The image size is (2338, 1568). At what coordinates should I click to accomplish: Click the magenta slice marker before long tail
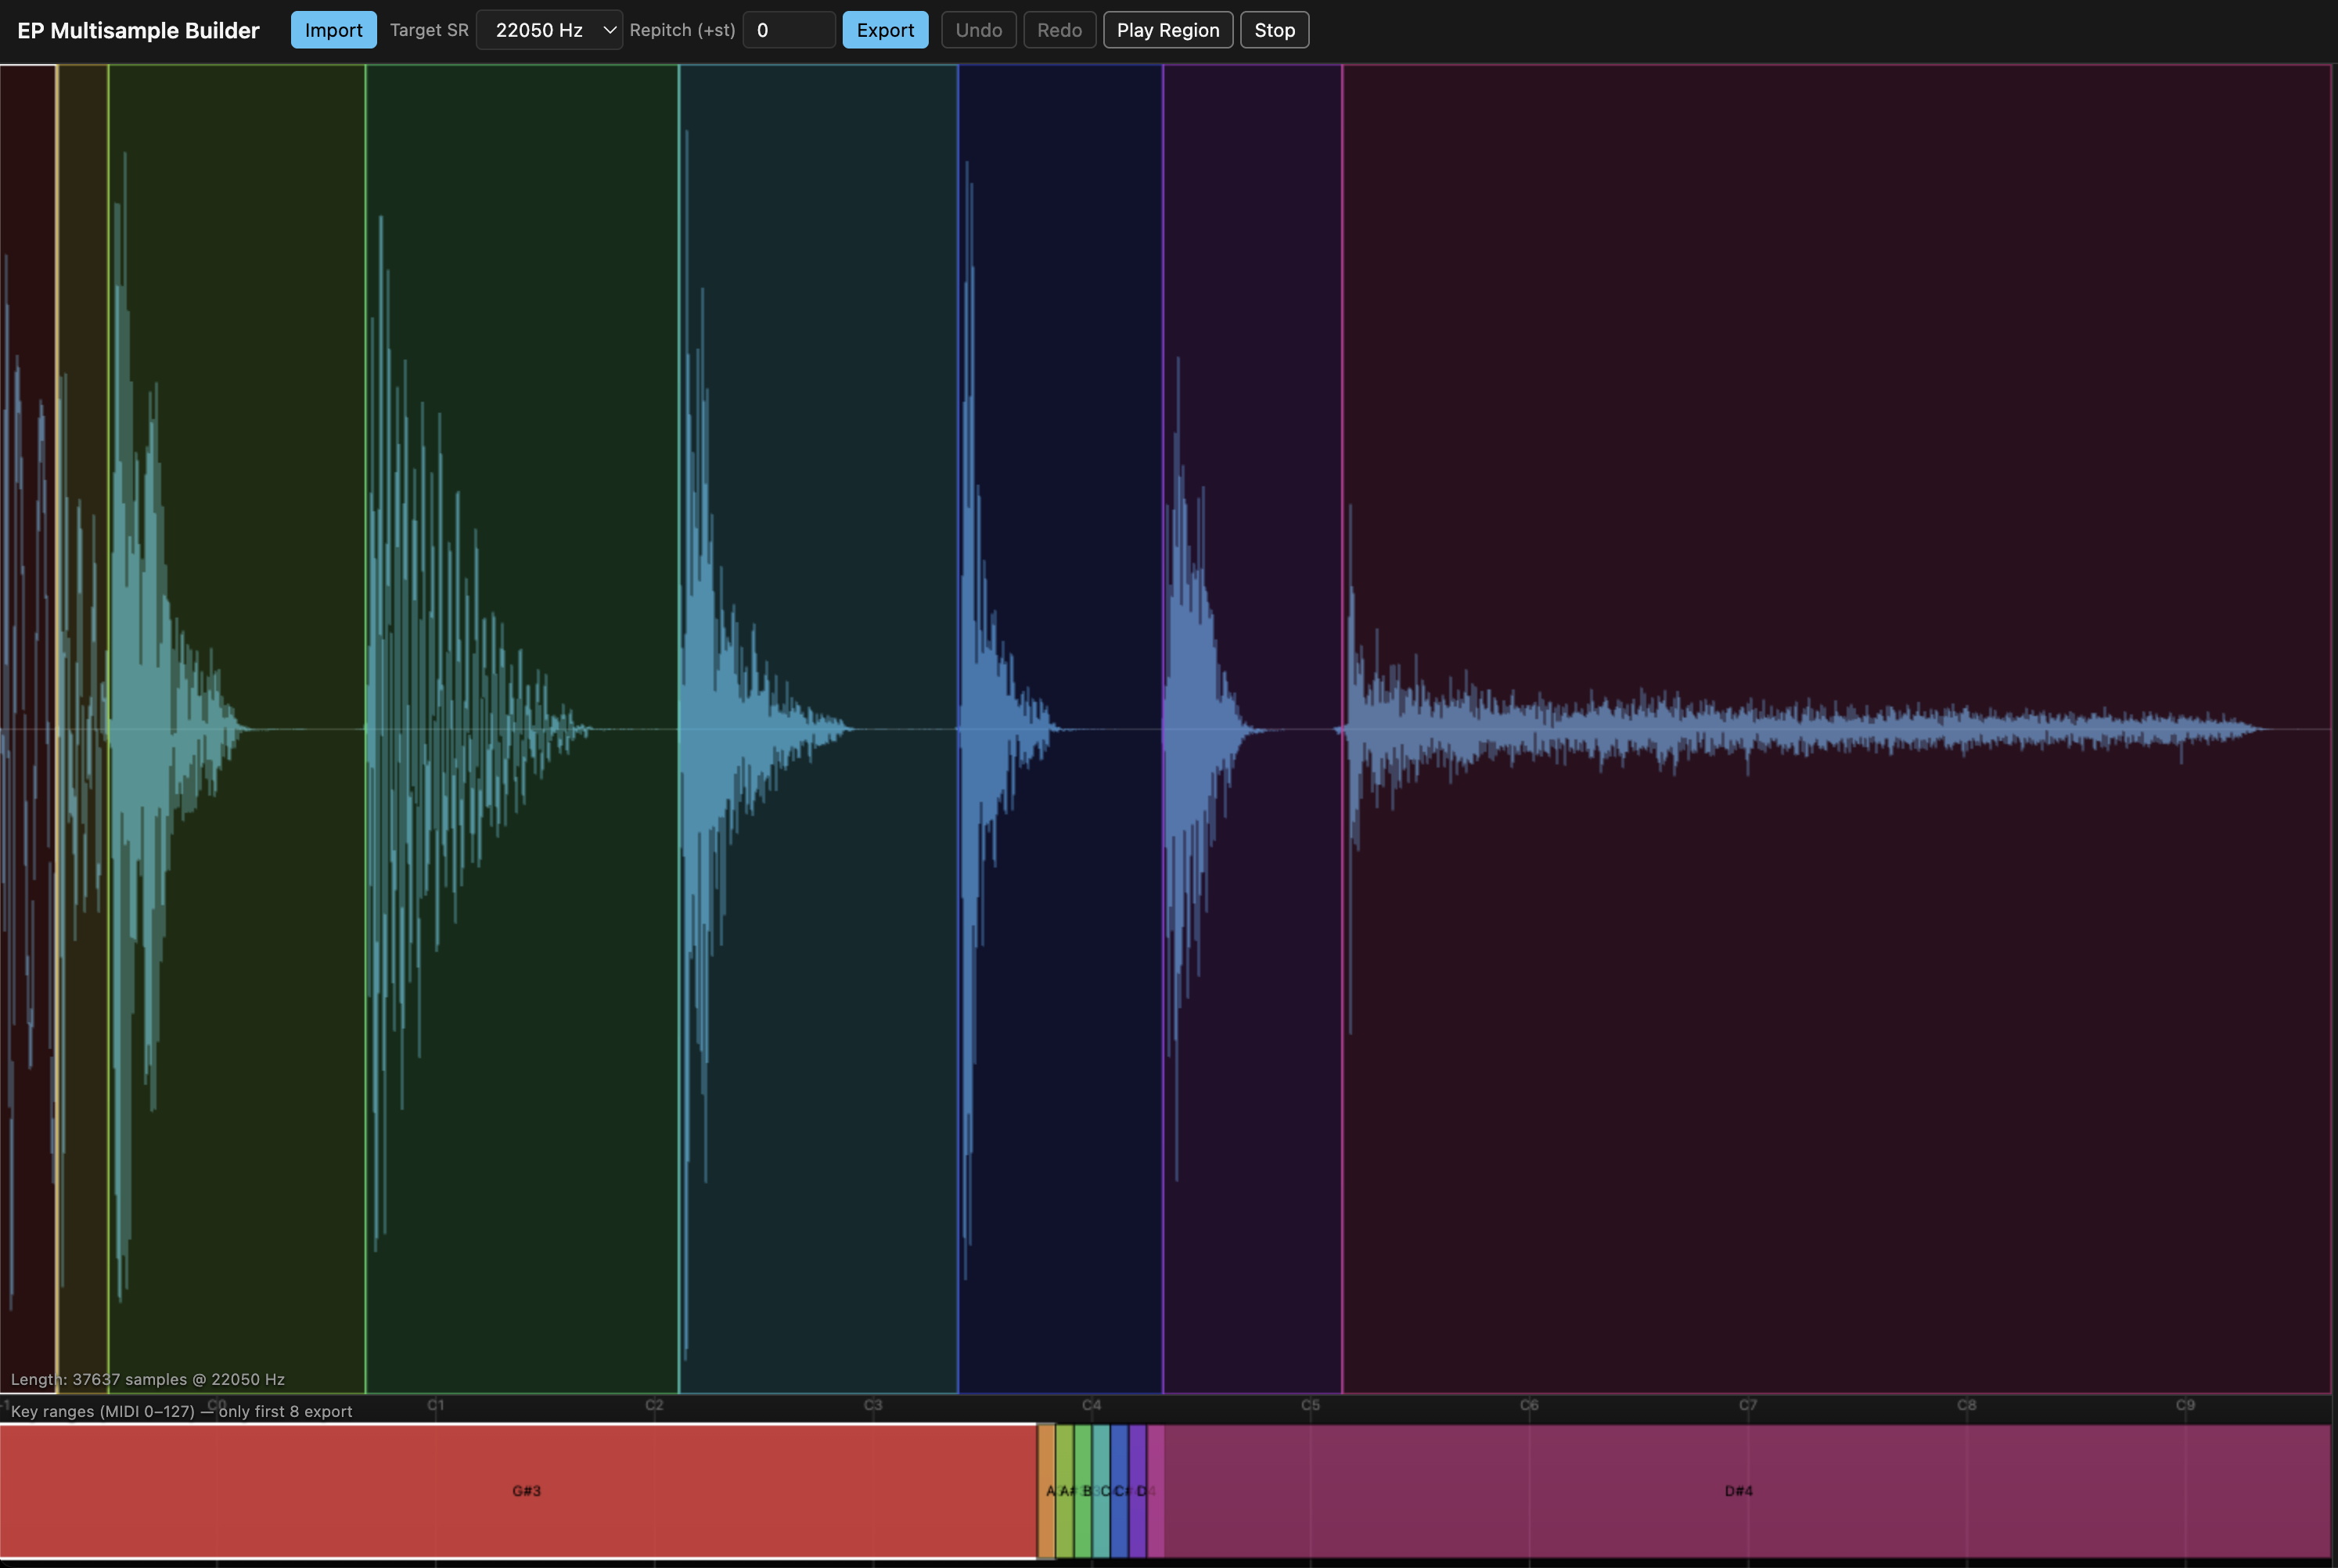pyautogui.click(x=1342, y=400)
